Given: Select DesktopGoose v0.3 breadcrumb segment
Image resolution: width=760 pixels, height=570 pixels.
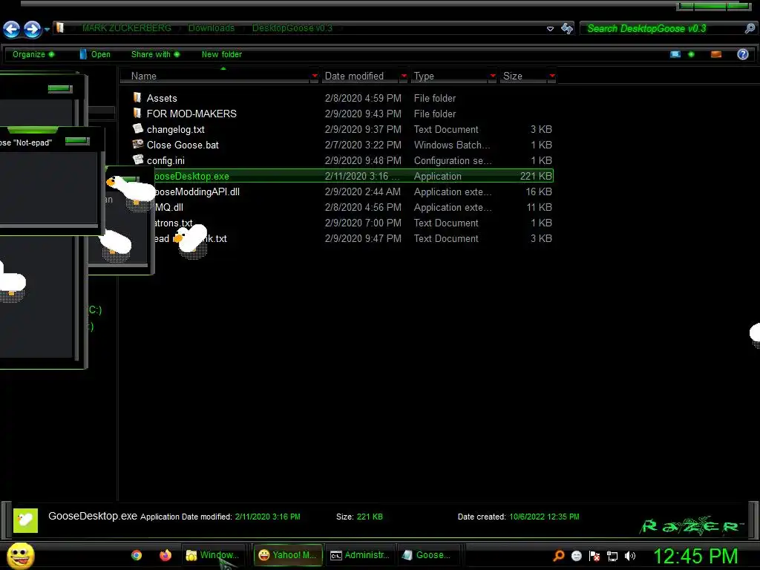Looking at the screenshot, I should pyautogui.click(x=292, y=28).
